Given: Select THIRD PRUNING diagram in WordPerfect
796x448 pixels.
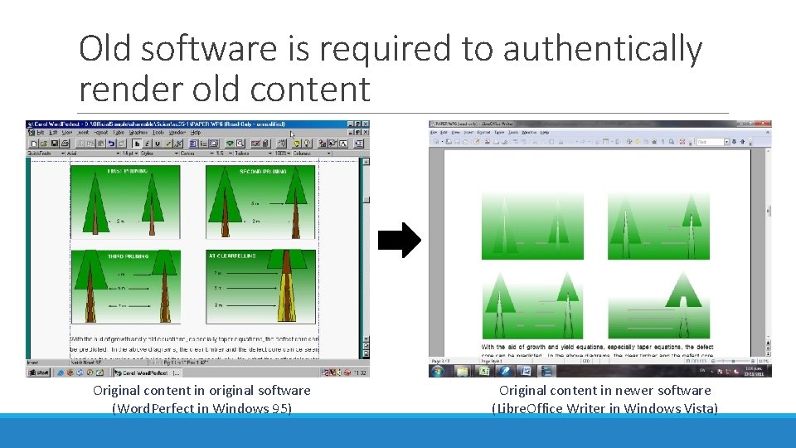Looking at the screenshot, I should point(126,286).
